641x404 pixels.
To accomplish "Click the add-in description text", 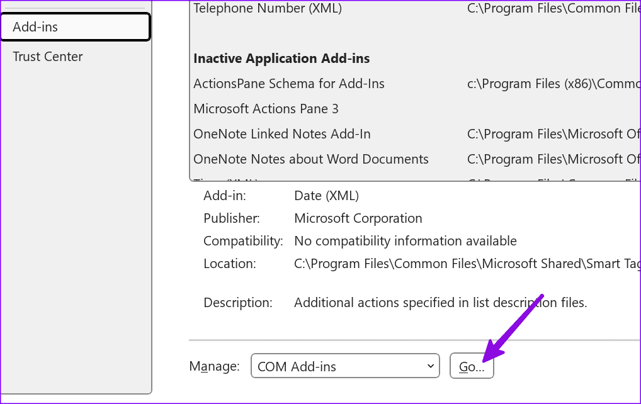I will point(440,303).
